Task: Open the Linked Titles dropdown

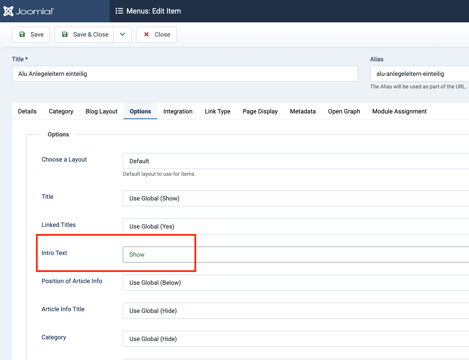Action: (295, 226)
